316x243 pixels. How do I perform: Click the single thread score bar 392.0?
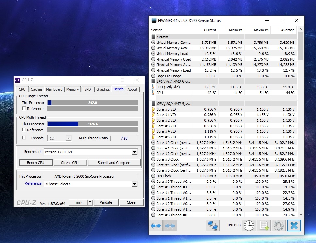coord(93,103)
